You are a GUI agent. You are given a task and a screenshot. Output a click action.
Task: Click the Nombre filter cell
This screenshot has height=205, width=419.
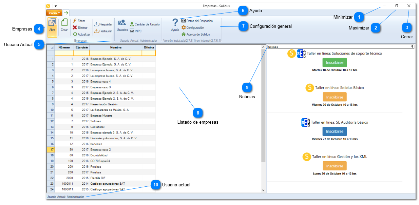(116, 53)
